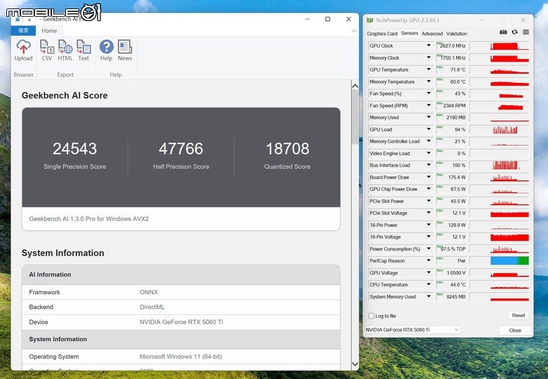Export results as Text
Viewport: 548px width, 379px height.
tap(84, 51)
